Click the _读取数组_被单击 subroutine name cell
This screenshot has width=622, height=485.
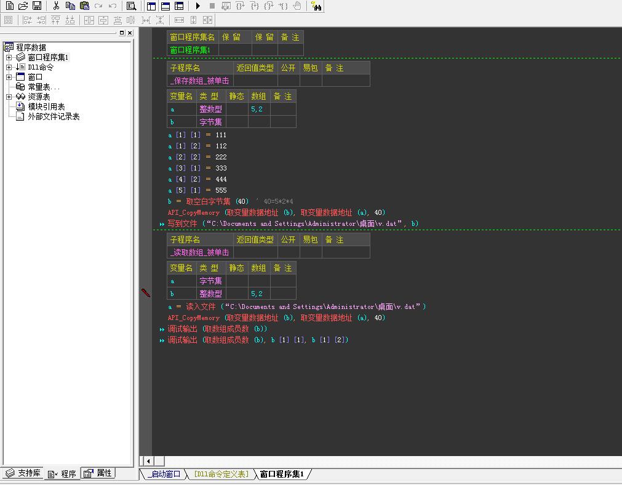pos(200,252)
